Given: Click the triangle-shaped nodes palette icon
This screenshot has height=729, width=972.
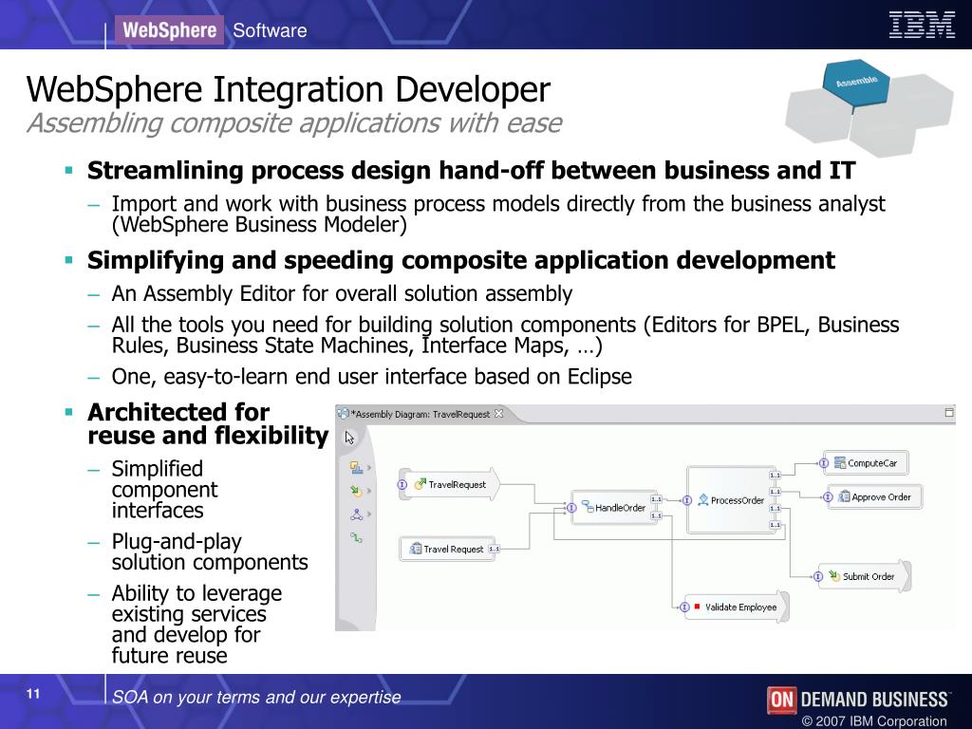Looking at the screenshot, I should click(x=356, y=514).
